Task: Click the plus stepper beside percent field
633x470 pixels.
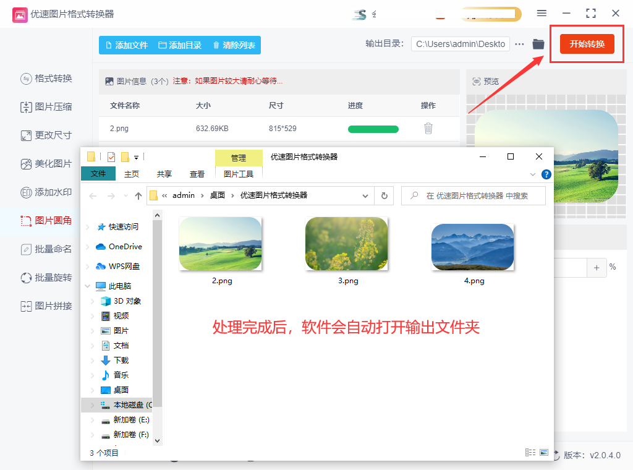Action: (x=597, y=268)
